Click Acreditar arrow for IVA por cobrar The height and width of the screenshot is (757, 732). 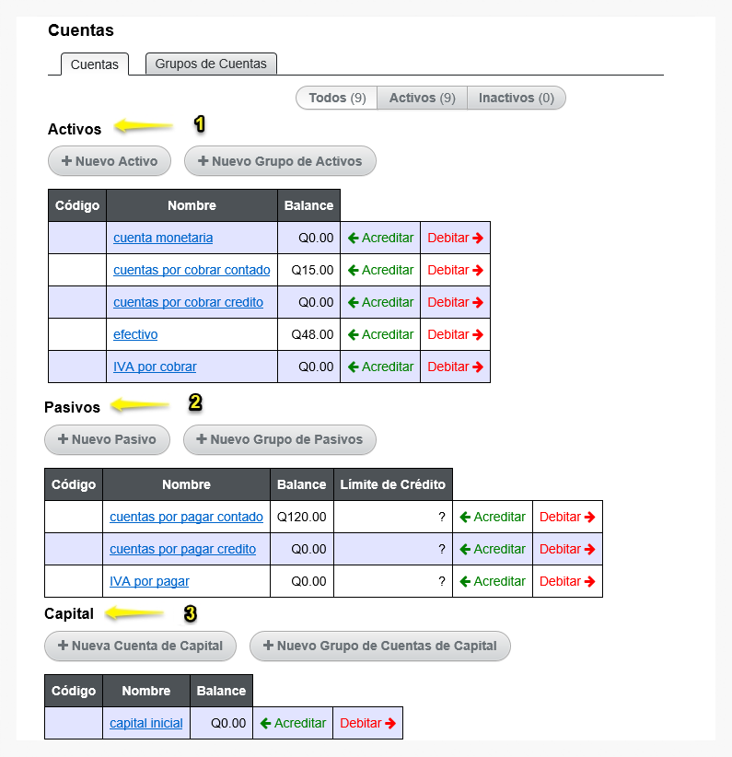(x=353, y=367)
